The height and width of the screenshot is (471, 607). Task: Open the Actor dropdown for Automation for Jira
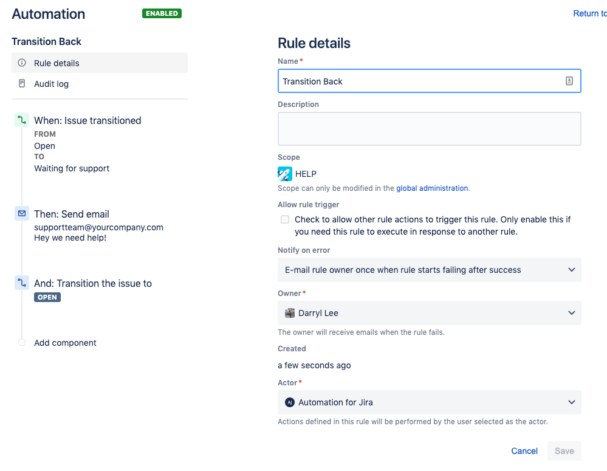[429, 402]
